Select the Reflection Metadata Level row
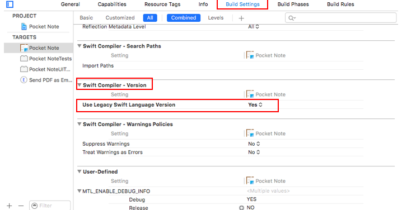402x210 pixels. click(221, 27)
